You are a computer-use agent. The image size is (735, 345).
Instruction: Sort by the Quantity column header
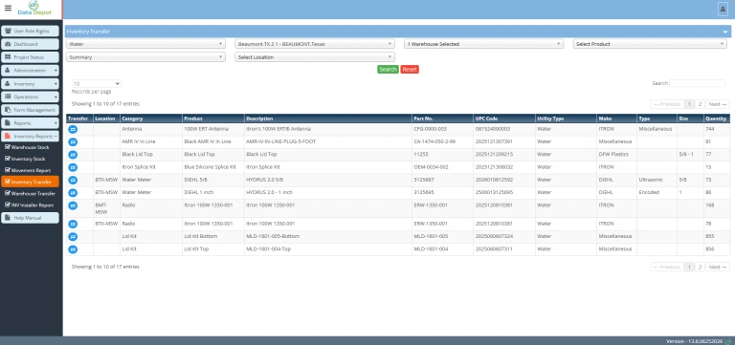tap(717, 119)
